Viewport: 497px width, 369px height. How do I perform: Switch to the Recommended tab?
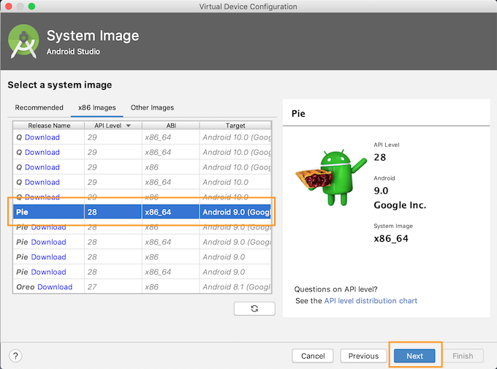[39, 107]
